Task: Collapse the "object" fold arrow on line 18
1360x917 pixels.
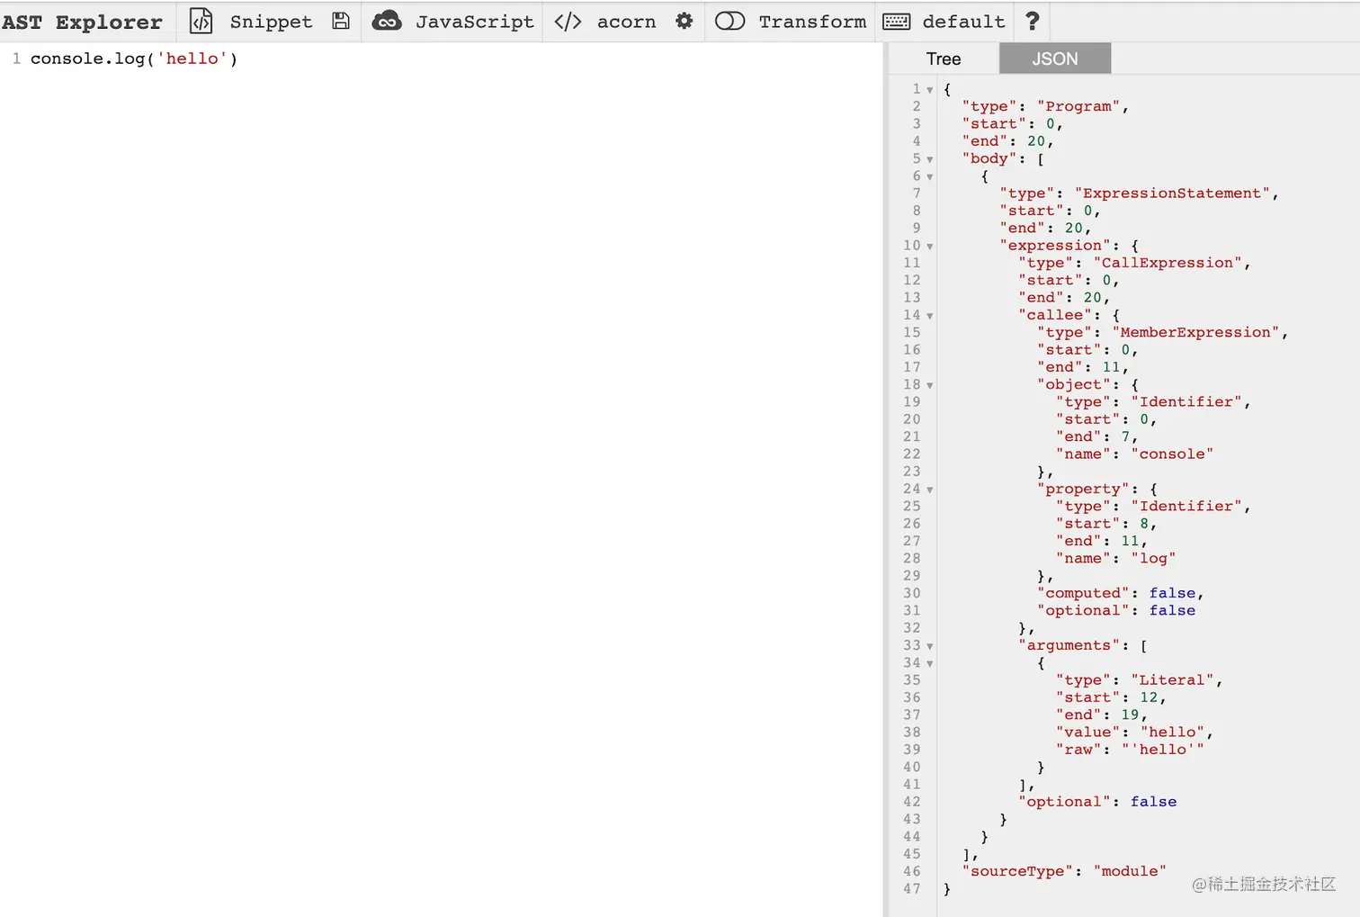Action: coord(930,386)
